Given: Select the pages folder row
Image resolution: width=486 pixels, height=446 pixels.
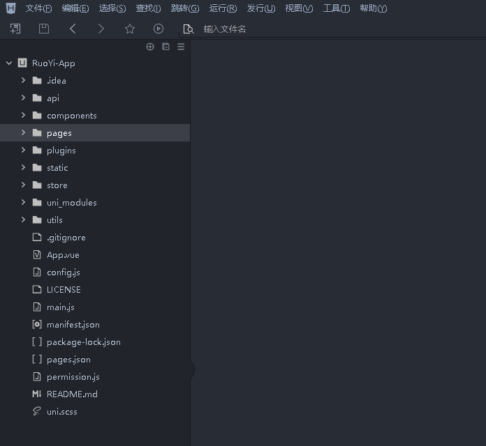Looking at the screenshot, I should (95, 132).
